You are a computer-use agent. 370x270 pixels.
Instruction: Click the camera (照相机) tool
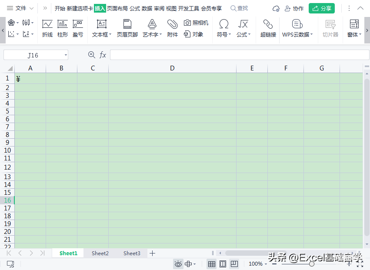tap(196, 23)
